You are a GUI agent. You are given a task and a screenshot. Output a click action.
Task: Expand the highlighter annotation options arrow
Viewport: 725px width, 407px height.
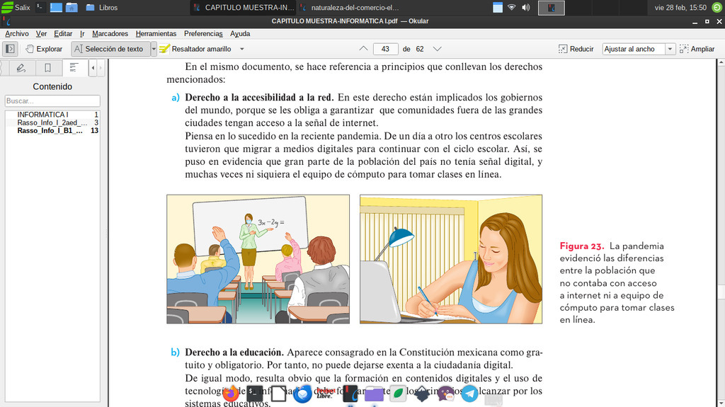(x=242, y=49)
